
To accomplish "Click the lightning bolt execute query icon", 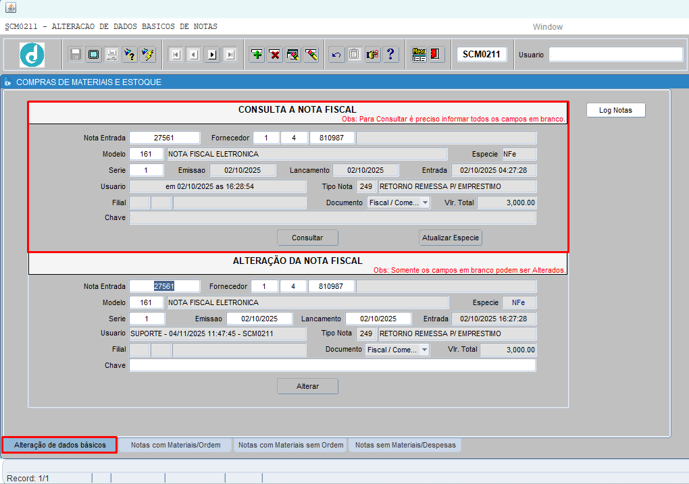I will point(148,55).
